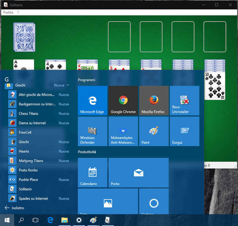Open Giochi explorer app entry
The height and width of the screenshot is (226, 238).
pos(39,142)
